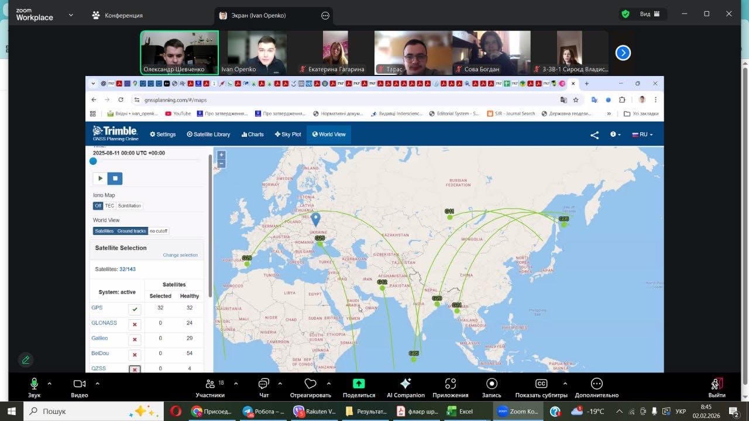
Task: Select the World View tab
Action: tap(329, 134)
